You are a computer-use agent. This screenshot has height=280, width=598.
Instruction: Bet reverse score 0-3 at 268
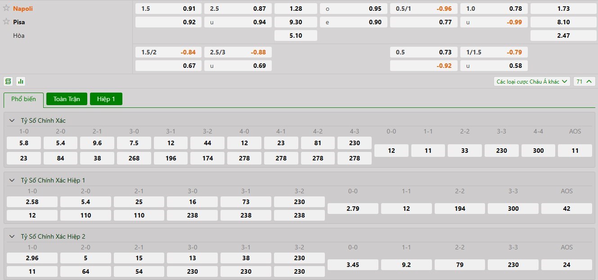tap(134, 158)
